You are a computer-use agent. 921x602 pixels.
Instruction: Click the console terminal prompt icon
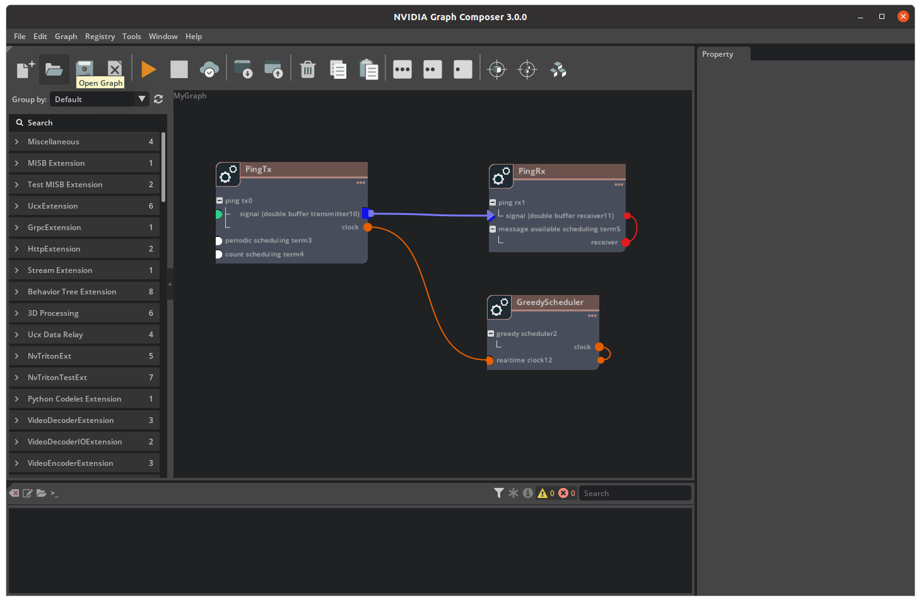pyautogui.click(x=54, y=493)
